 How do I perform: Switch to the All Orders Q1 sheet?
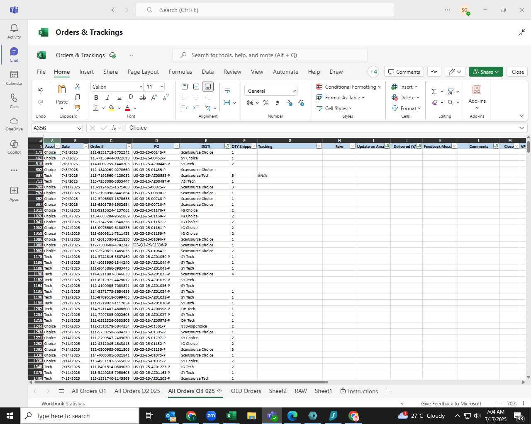(x=89, y=391)
